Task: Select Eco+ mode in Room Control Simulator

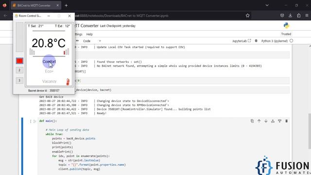Action: pos(49,71)
